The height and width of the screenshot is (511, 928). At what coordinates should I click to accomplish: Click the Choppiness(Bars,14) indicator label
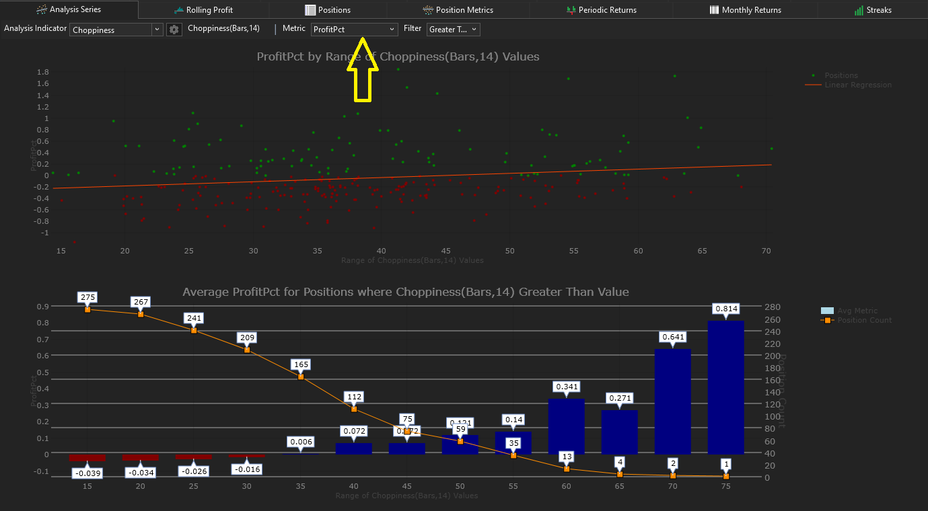(223, 29)
